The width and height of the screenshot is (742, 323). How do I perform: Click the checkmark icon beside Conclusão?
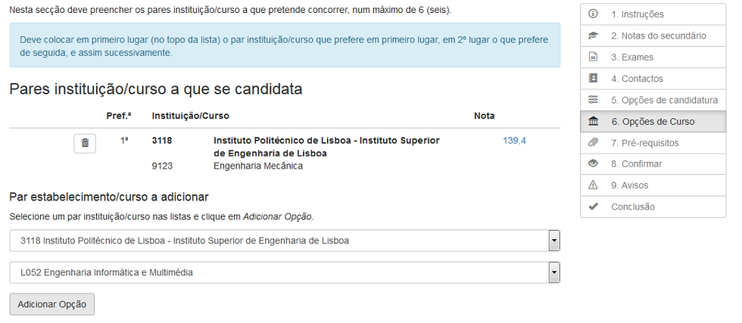594,207
